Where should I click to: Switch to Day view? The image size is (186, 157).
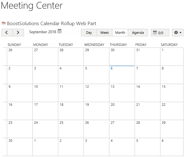pos(89,33)
